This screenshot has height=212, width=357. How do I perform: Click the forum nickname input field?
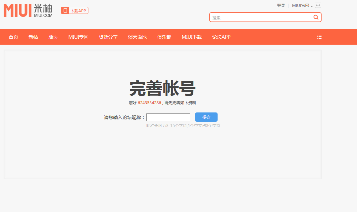pos(168,117)
